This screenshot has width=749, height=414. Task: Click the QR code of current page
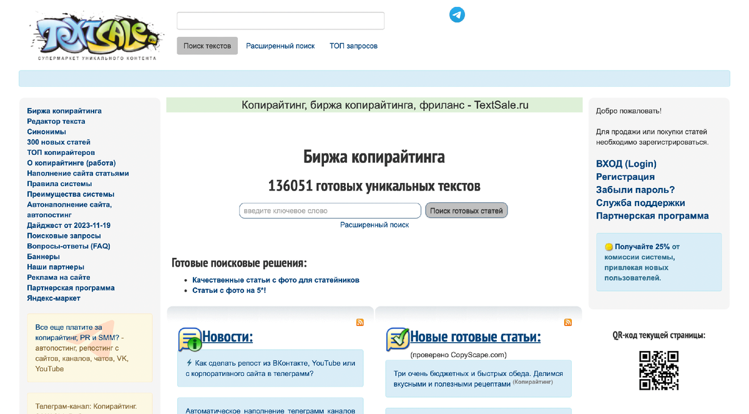pos(658,371)
